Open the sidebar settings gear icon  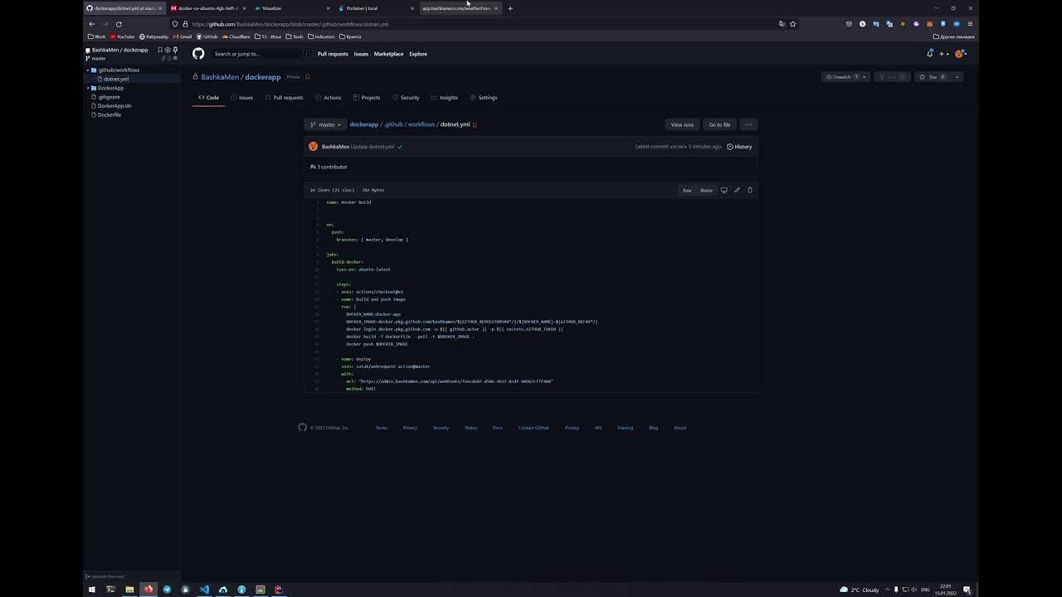coord(168,50)
